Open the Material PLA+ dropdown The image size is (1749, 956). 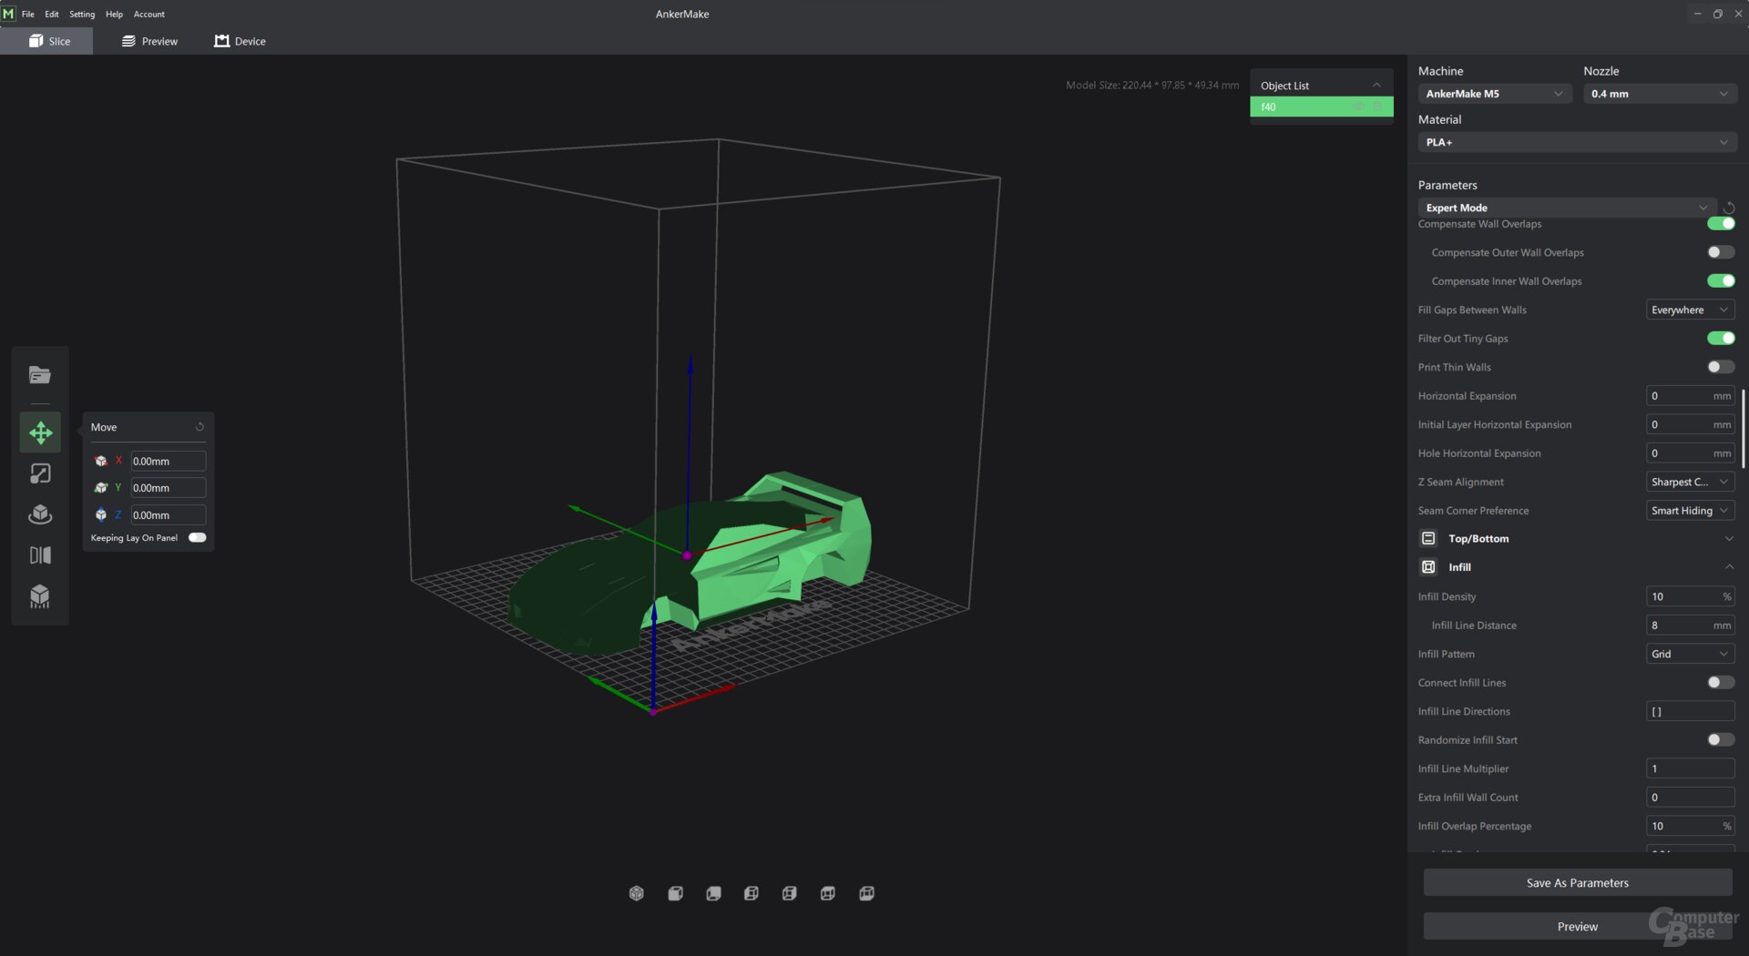click(x=1576, y=143)
